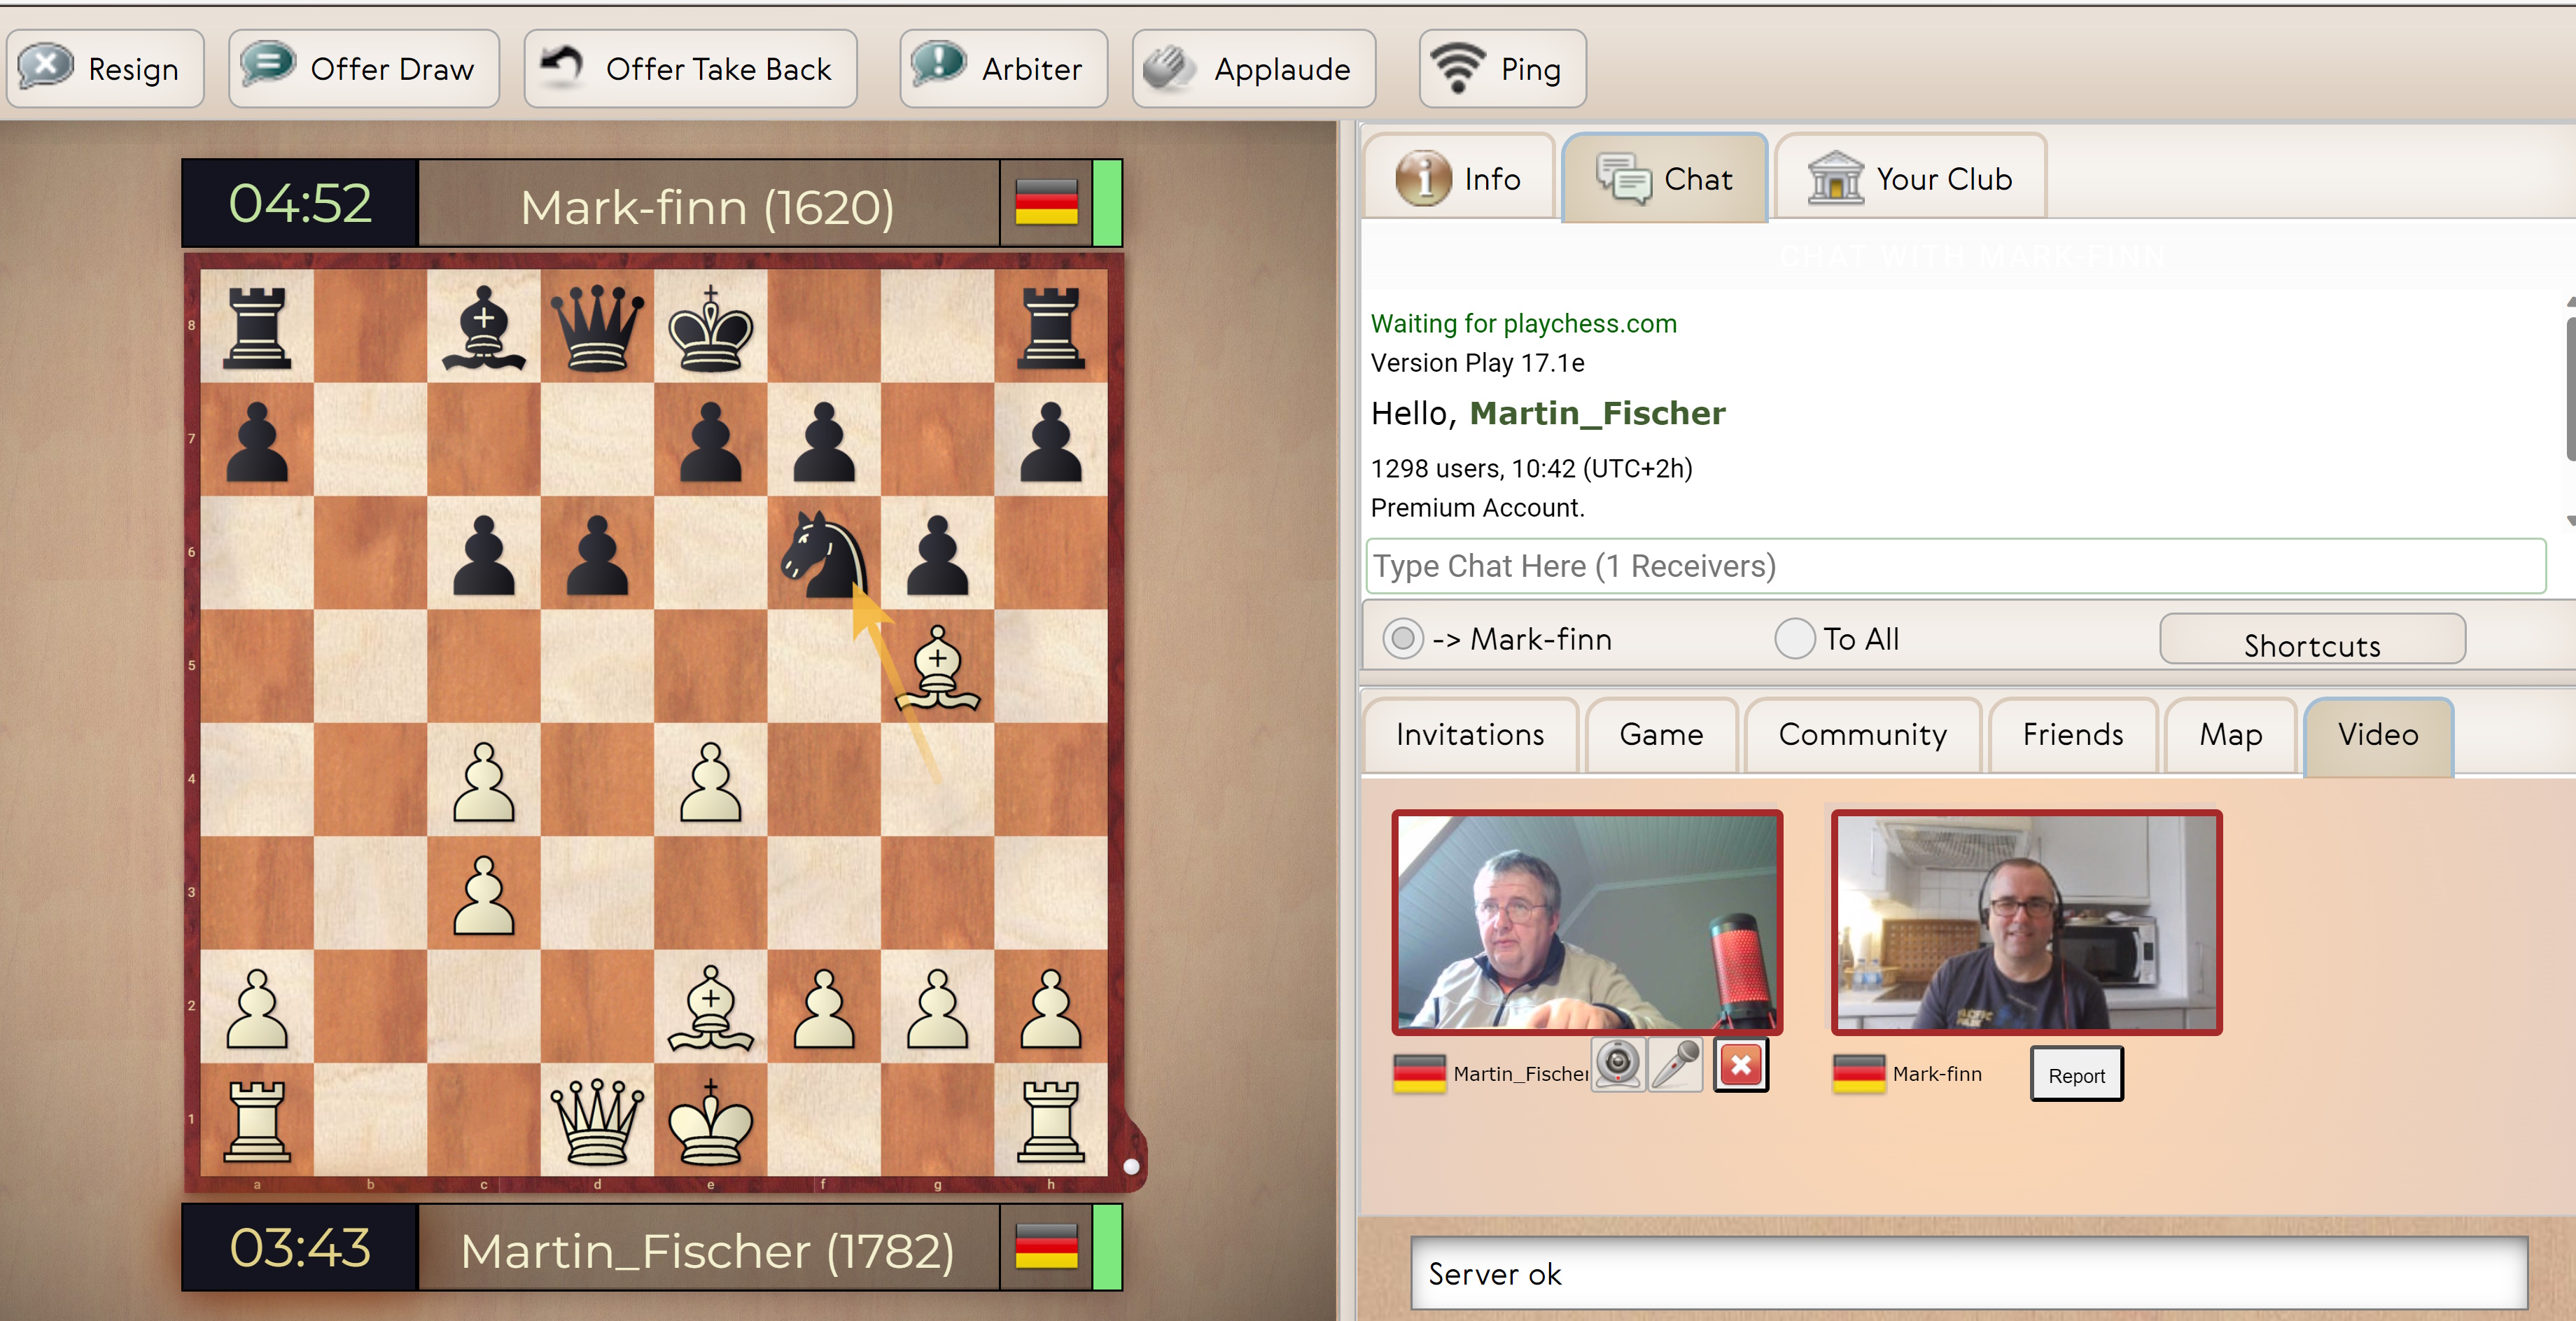Switch to the Info panel tab
Screen dimensions: 2576x1321
1461,179
